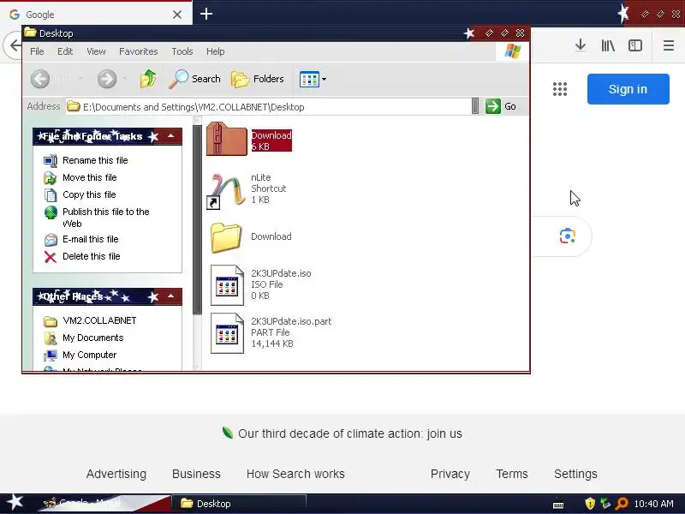Open the Google apps grid icon
The image size is (685, 514).
560,89
